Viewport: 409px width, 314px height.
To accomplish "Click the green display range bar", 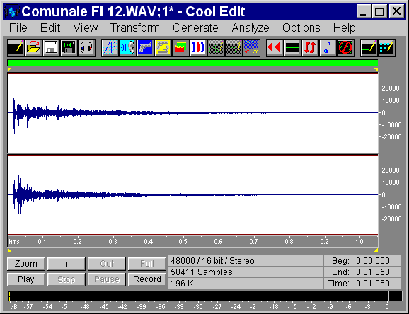I will click(x=192, y=63).
